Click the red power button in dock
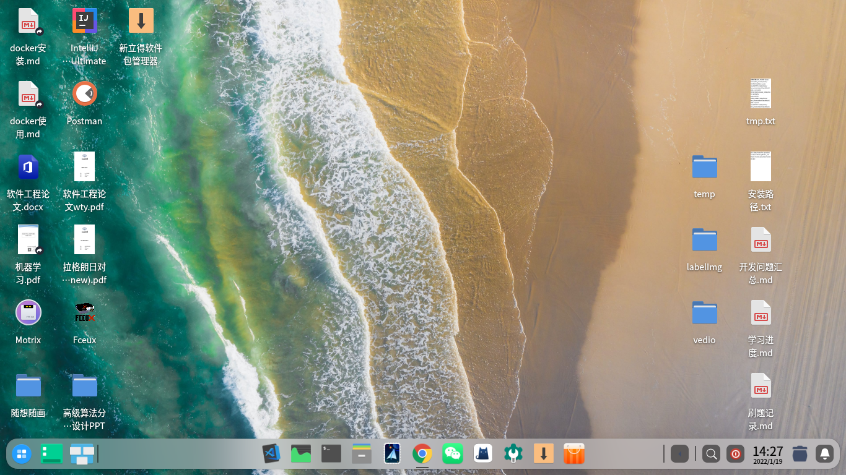The width and height of the screenshot is (846, 475). (735, 454)
